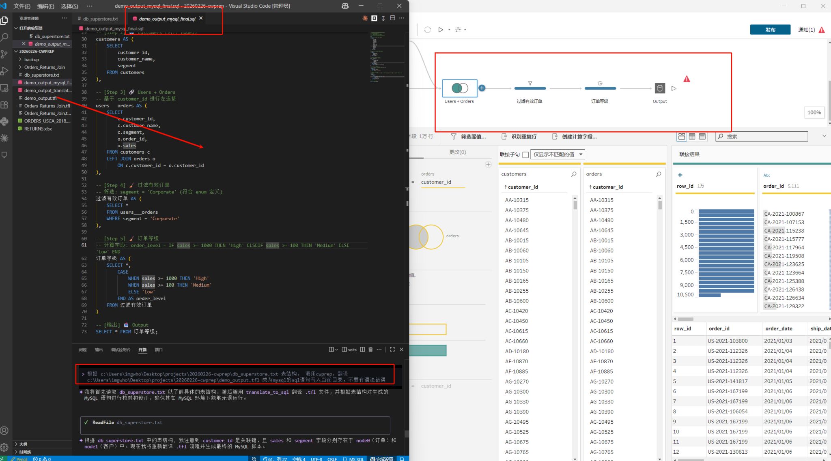
Task: Switch to 输出 panel tab
Action: (x=99, y=350)
